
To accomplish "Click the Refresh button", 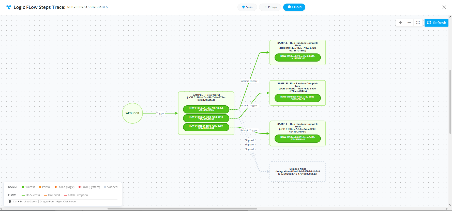I will click(436, 23).
